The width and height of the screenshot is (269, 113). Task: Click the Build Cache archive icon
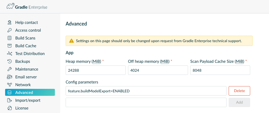10,46
